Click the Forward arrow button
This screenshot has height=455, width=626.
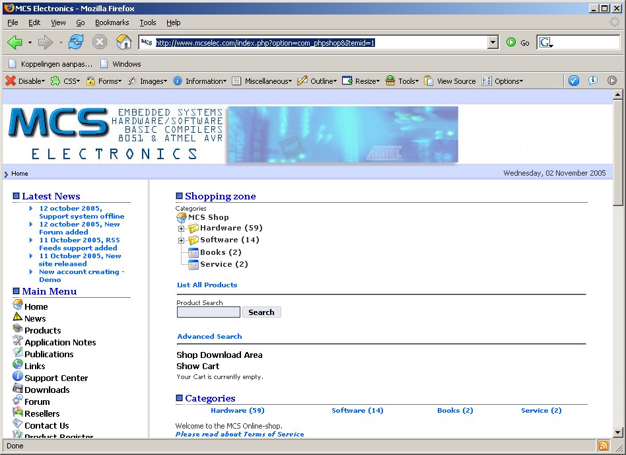pos(45,42)
